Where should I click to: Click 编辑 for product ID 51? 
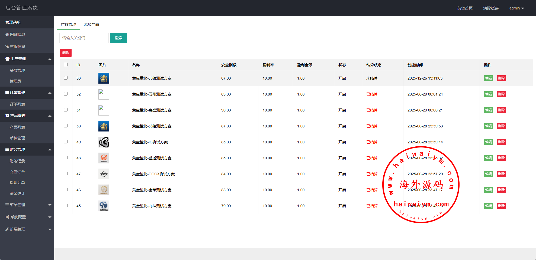click(488, 110)
